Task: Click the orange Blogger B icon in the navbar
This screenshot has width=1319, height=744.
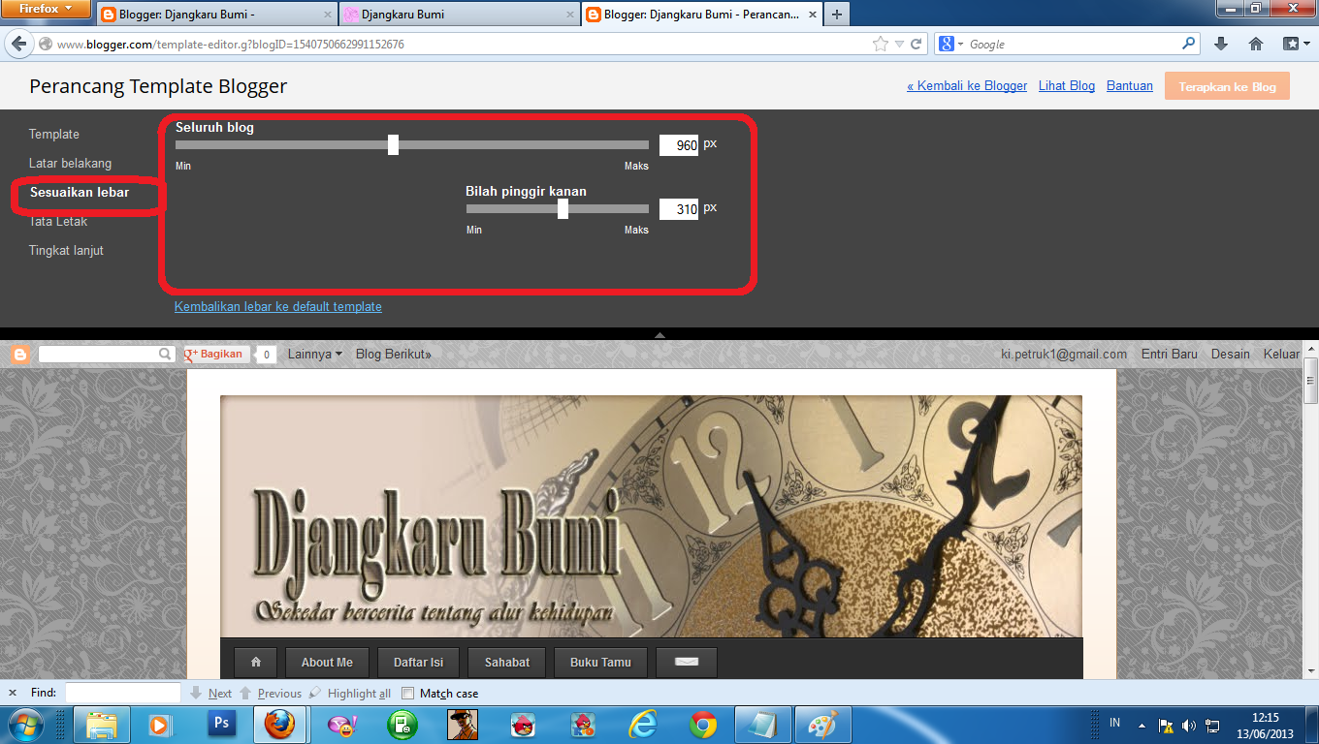Action: (19, 354)
